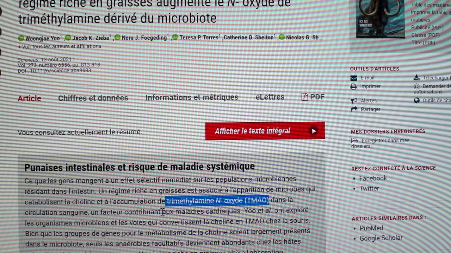The width and height of the screenshot is (451, 253).
Task: Click the Alertes link
Action: [x=369, y=100]
